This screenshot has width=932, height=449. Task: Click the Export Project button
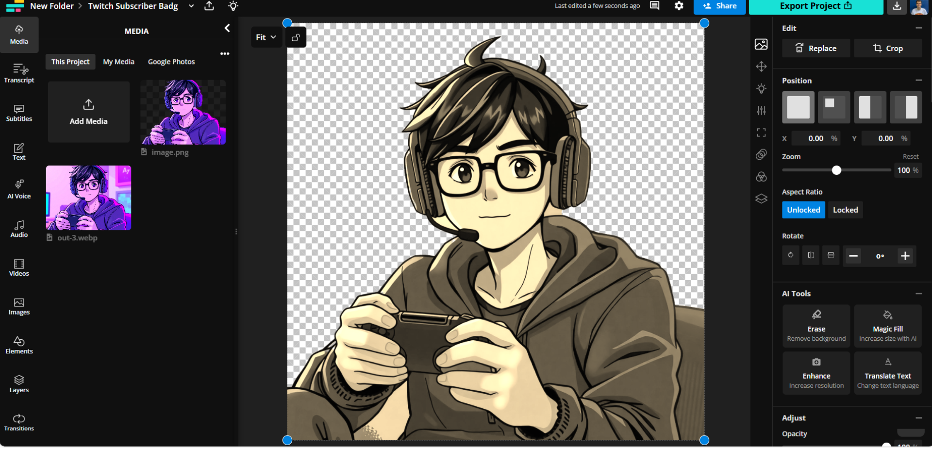pyautogui.click(x=816, y=6)
